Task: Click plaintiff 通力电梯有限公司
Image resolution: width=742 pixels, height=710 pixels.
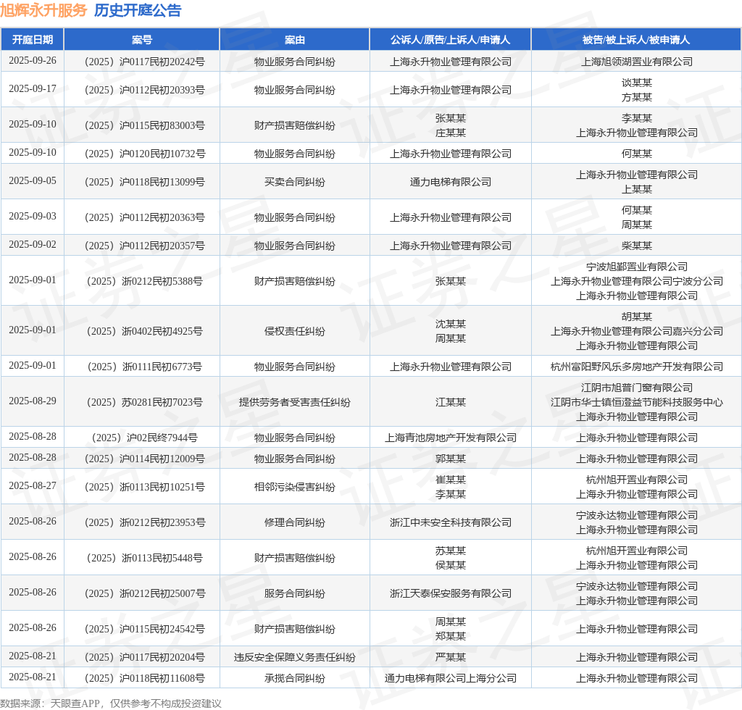Action: [x=451, y=182]
